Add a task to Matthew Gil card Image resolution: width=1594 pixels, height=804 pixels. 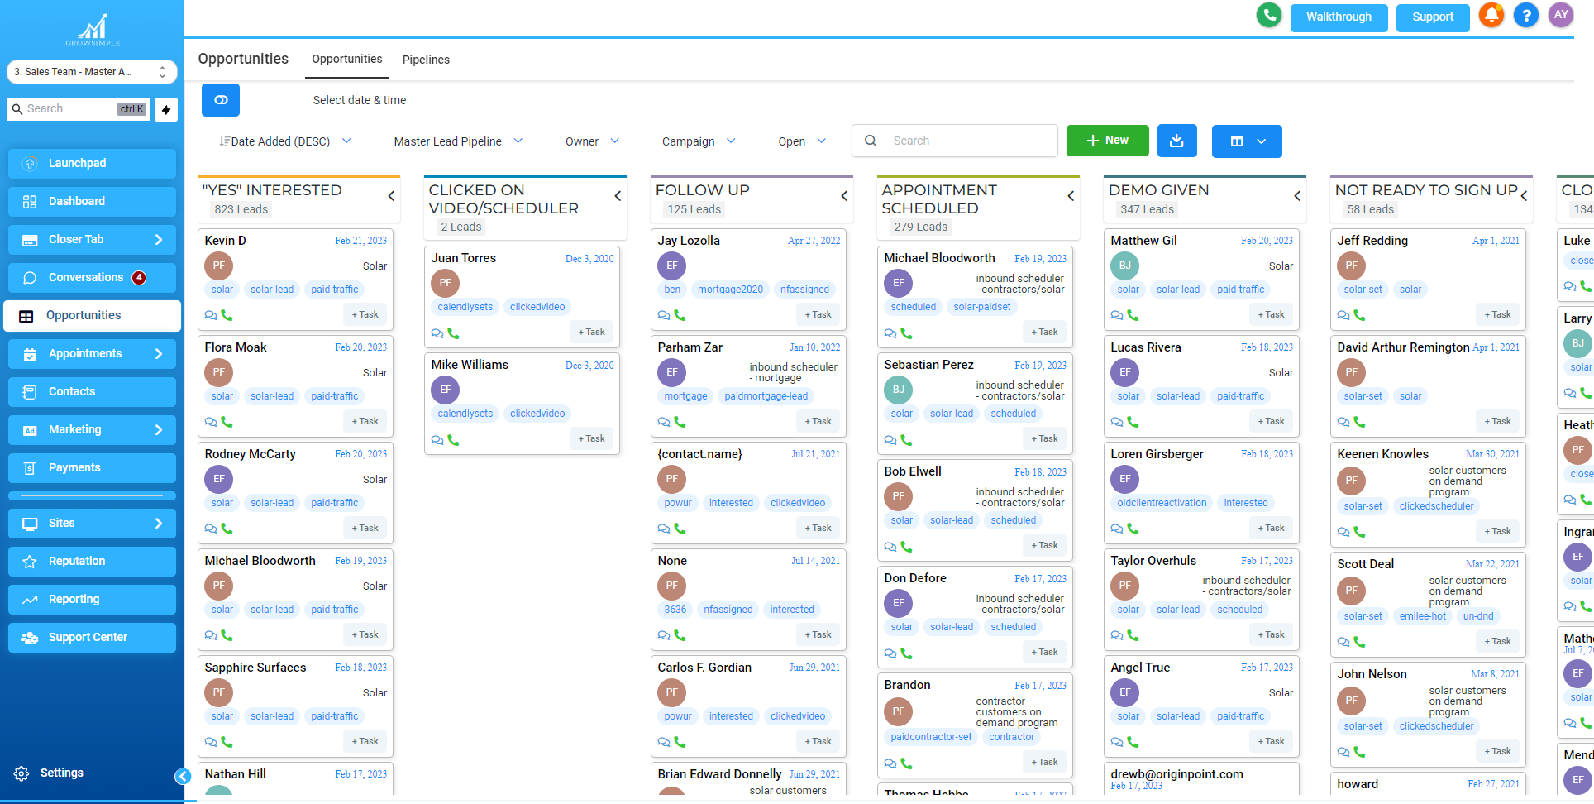[1271, 314]
